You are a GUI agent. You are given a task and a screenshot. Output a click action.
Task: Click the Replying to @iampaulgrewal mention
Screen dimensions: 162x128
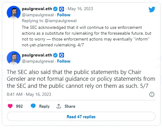click(x=61, y=21)
